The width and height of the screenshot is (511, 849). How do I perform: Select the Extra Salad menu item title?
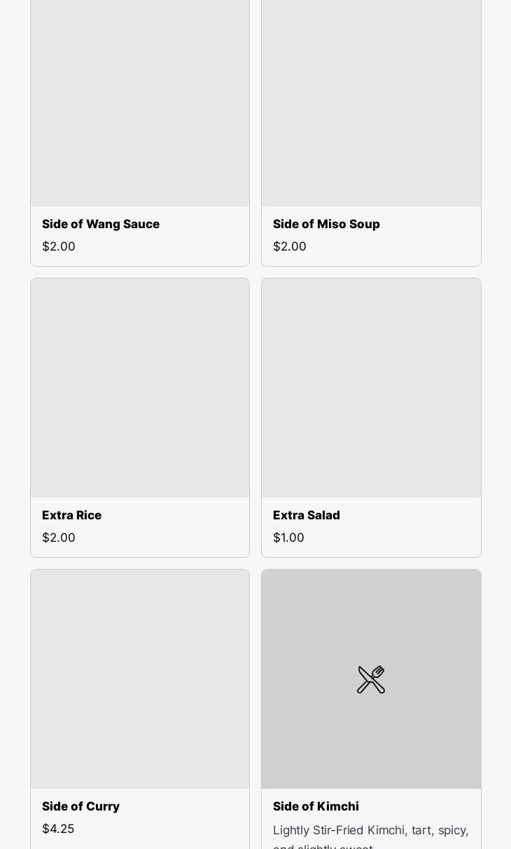tap(307, 515)
